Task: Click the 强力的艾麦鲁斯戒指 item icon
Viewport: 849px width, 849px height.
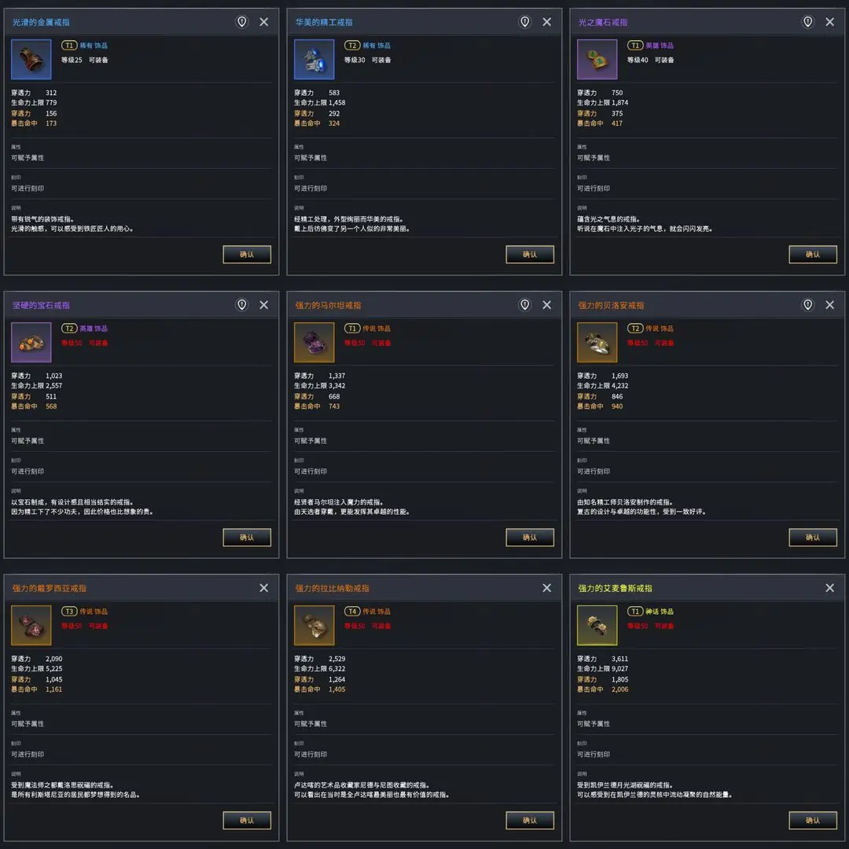Action: click(597, 626)
